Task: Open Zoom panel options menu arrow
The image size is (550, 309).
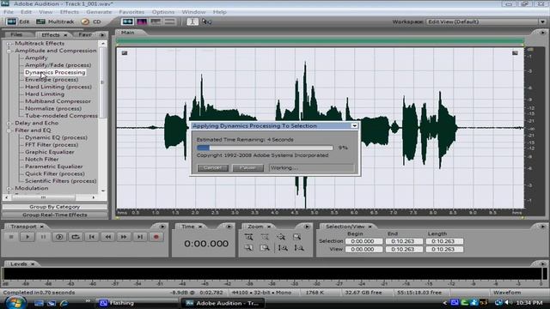Action: 307,227
